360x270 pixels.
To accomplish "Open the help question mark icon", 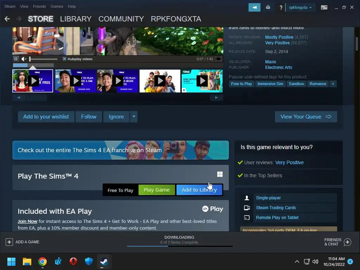I will click(281, 8).
